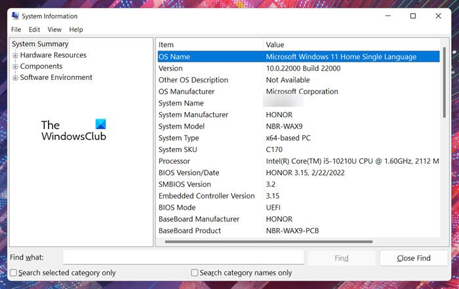Click the Find button
The image size is (459, 289).
[x=342, y=258]
